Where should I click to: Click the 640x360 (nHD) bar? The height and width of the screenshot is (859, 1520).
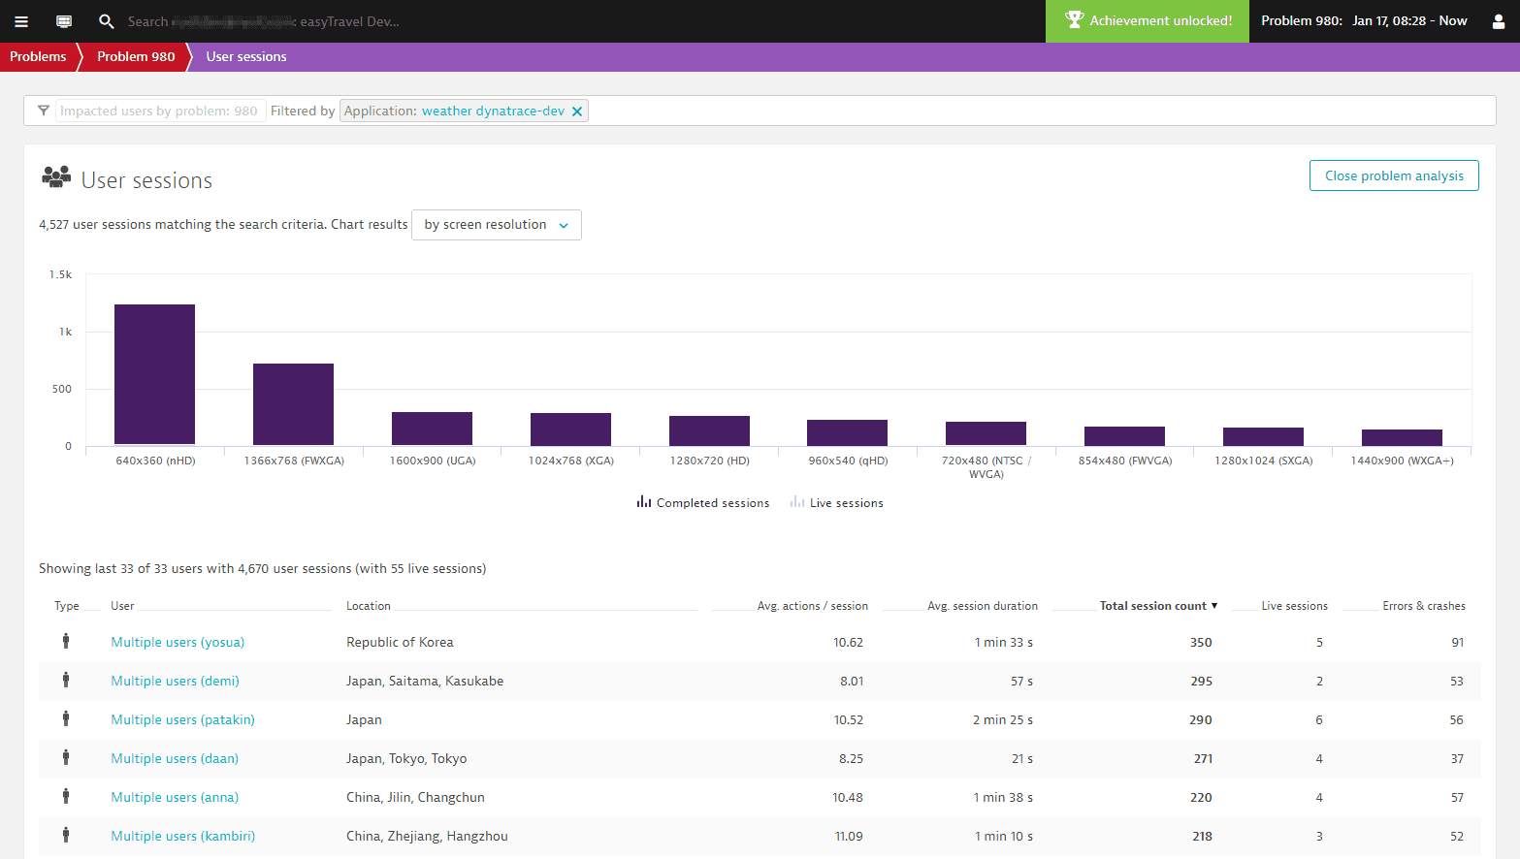[x=154, y=374]
